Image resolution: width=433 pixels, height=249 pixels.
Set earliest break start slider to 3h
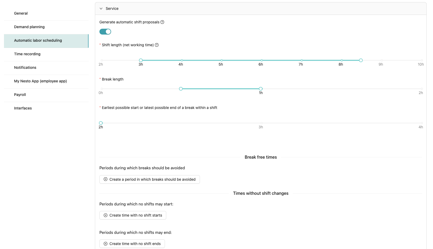262,123
